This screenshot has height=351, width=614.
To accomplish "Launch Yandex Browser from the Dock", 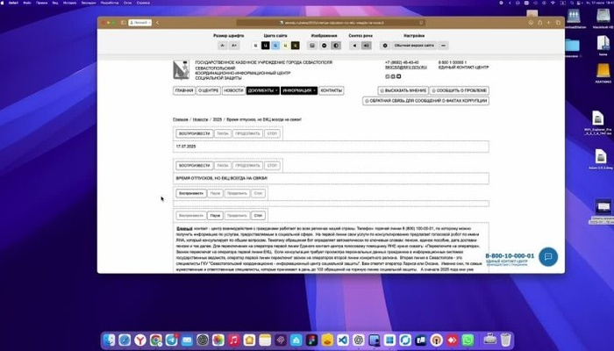I will pos(140,340).
